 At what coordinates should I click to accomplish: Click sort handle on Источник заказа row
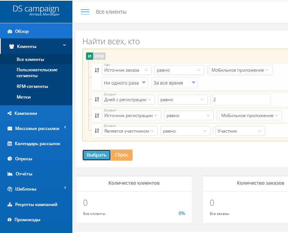97,70
